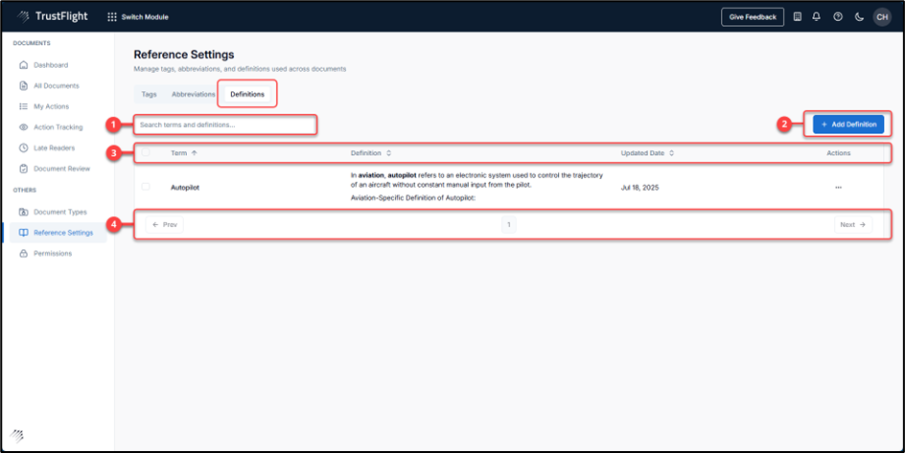Switch to the Abbreviations tab
905x453 pixels.
[194, 94]
